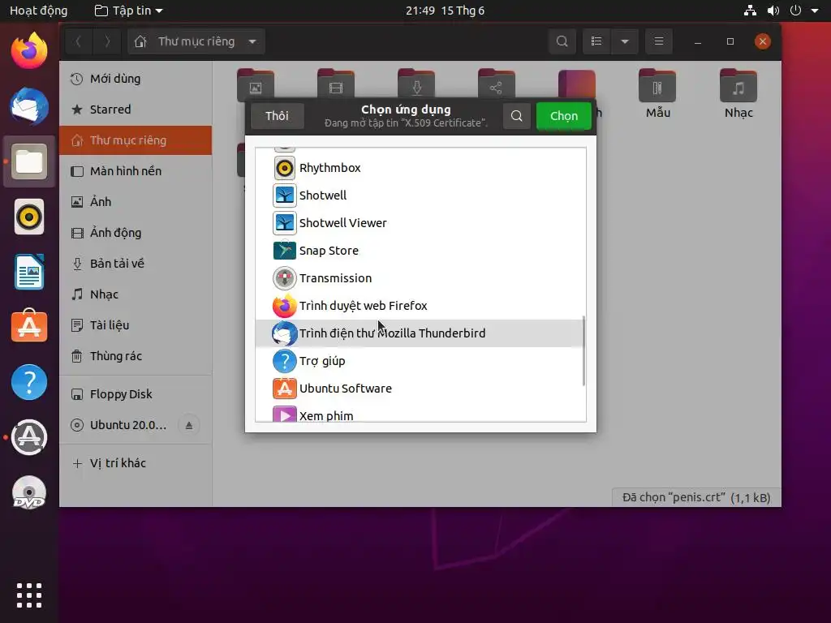Open view options dropdown arrow
Screen dimensions: 831x623
pyautogui.click(x=625, y=41)
